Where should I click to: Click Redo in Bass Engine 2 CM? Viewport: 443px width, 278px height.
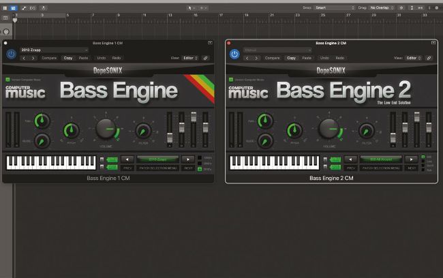point(340,58)
